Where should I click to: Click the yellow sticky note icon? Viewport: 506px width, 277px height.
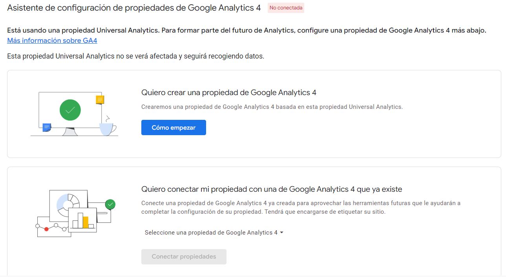(x=100, y=100)
